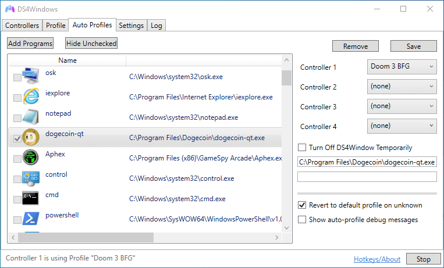Click the dogecoin-qt.exe path text field
Screen dimensions: 444x268
coord(367,162)
